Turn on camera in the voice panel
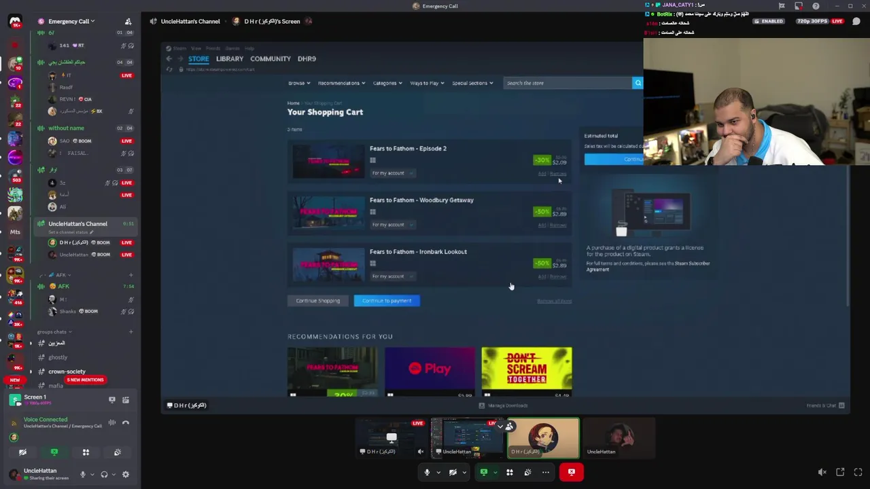Screen dimensions: 870x489 tap(22, 452)
